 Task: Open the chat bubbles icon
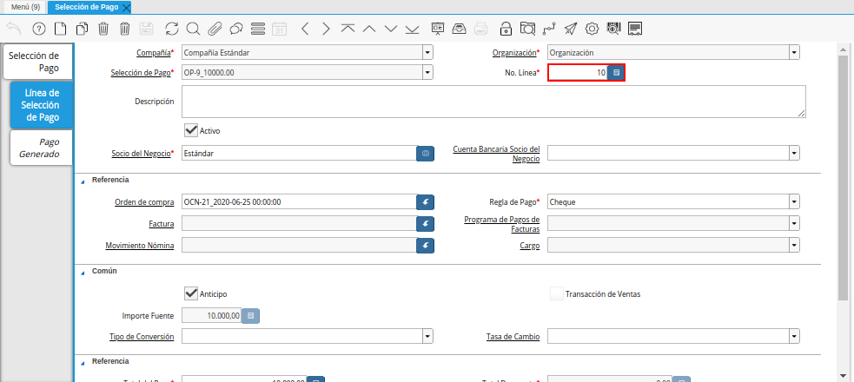[235, 29]
